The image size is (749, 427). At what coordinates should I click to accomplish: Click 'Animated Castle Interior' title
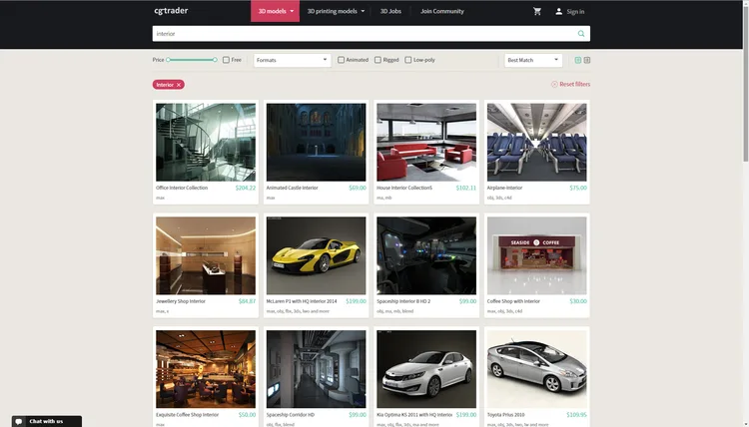click(292, 188)
